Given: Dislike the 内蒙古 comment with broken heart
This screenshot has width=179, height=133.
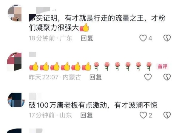Looking at the screenshot, I should click(x=167, y=77).
